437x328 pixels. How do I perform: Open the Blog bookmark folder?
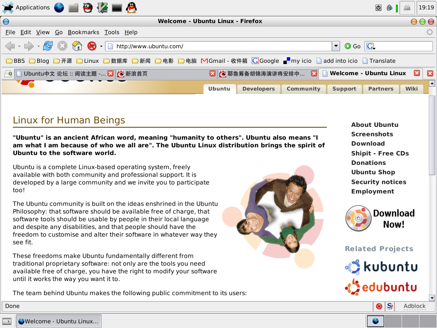[x=39, y=61]
